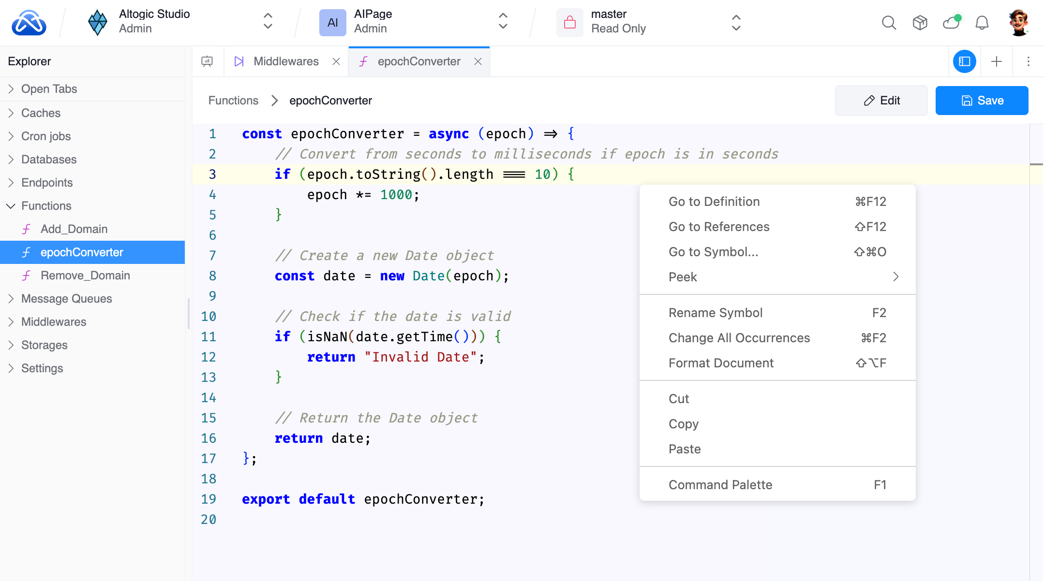Click the search magnifier icon
Image resolution: width=1044 pixels, height=581 pixels.
point(889,23)
